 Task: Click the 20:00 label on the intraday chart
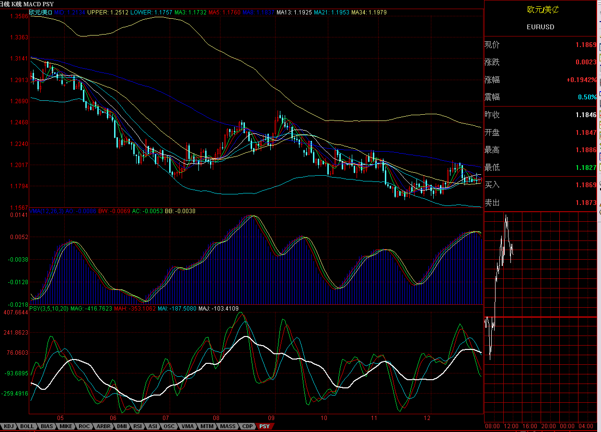coord(548,426)
